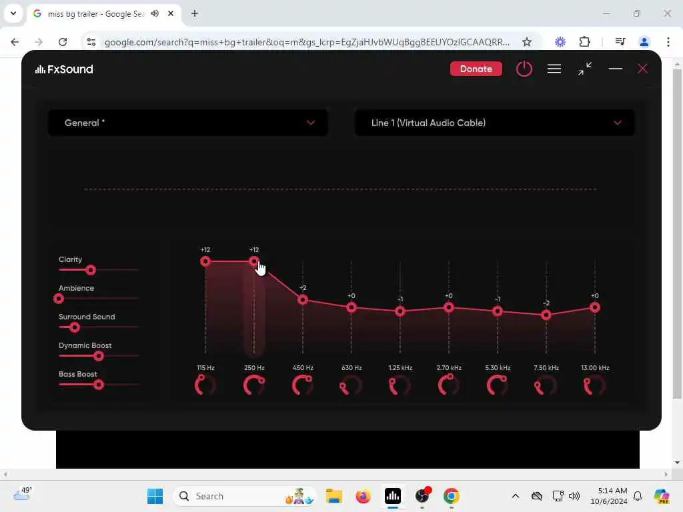This screenshot has width=683, height=512.
Task: Open File Explorer from taskbar
Action: (334, 496)
